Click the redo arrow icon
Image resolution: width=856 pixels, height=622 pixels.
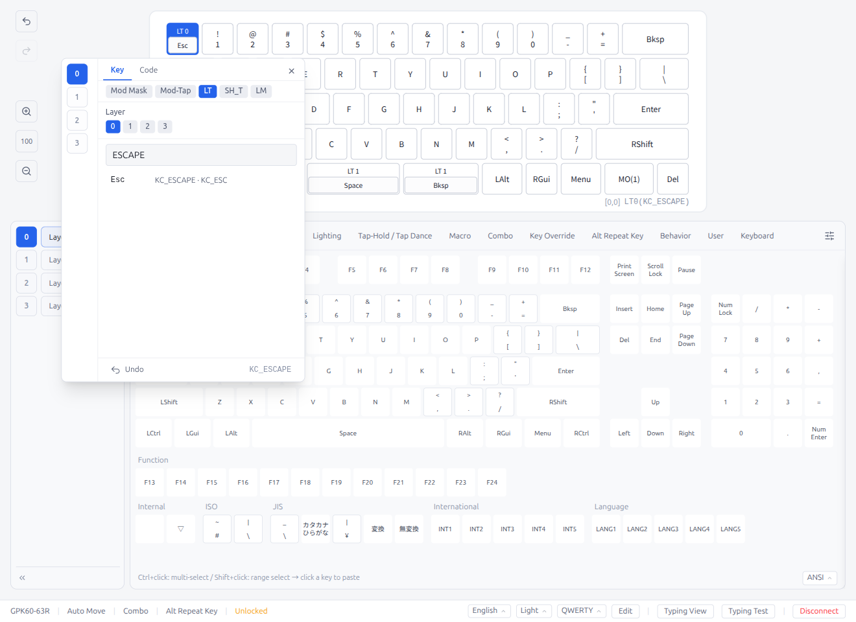pyautogui.click(x=27, y=51)
